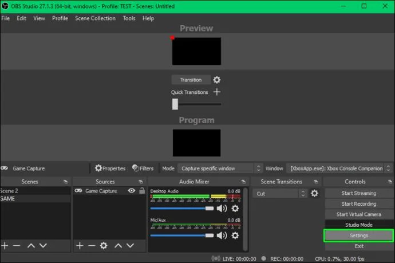This screenshot has height=263, width=395.
Task: Open the File menu
Action: pyautogui.click(x=6, y=18)
